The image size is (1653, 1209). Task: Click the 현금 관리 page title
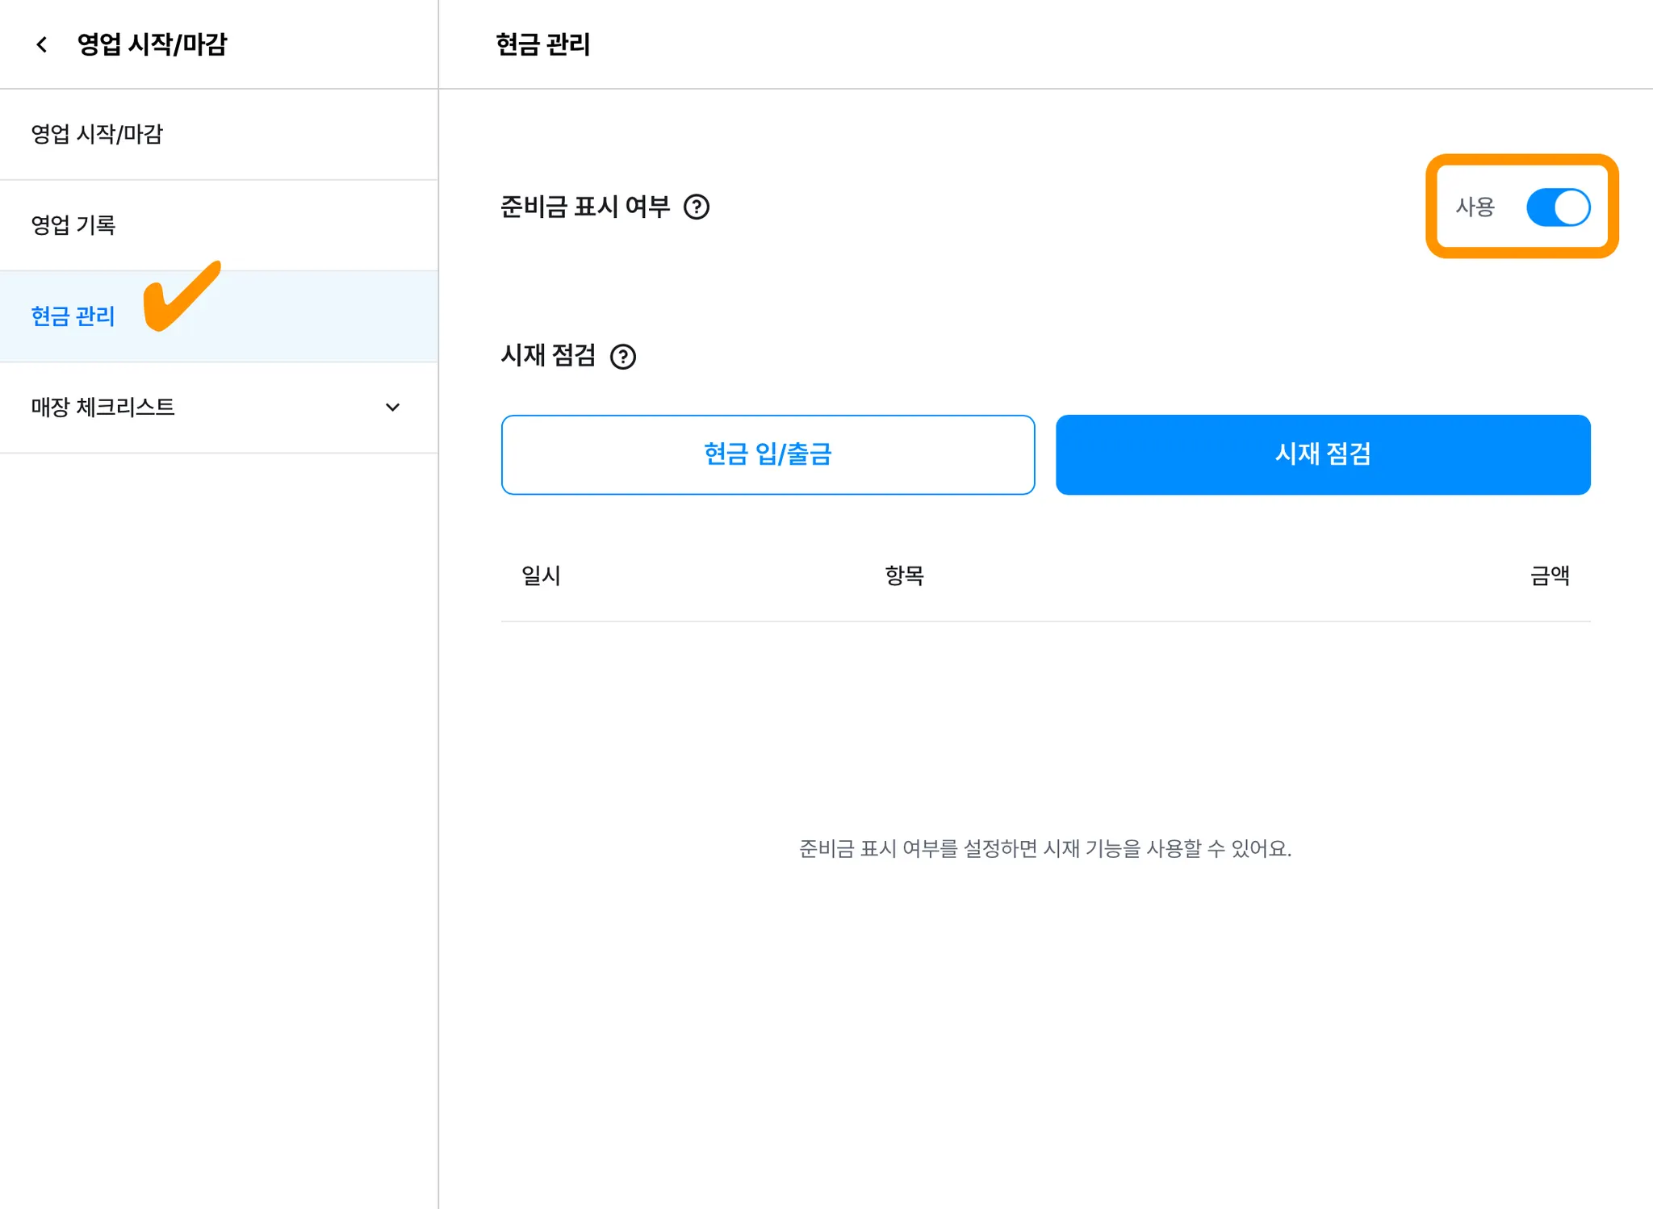coord(542,44)
